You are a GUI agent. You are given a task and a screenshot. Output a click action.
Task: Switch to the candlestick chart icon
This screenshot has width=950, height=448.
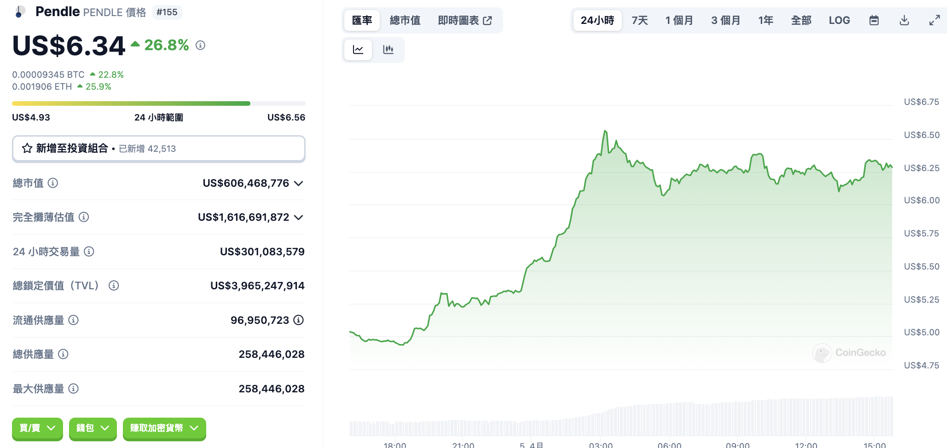click(388, 50)
